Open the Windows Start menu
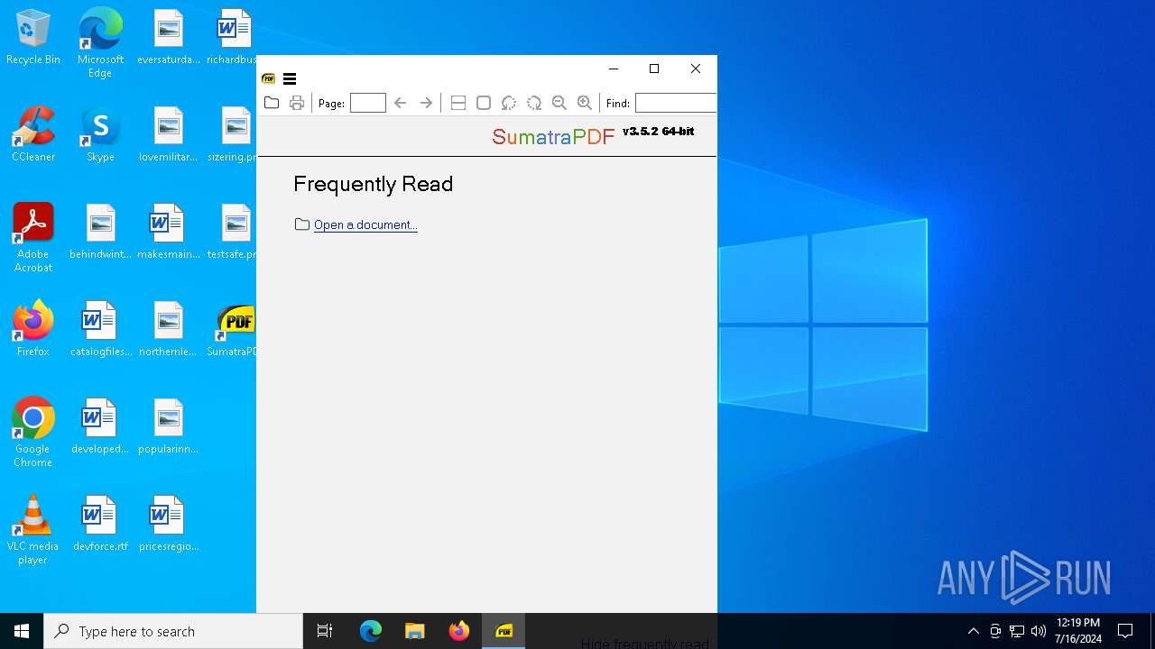This screenshot has width=1155, height=649. point(22,631)
